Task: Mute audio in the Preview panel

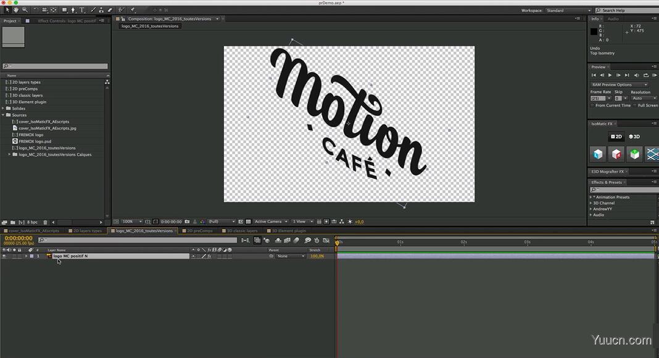Action: (636, 75)
